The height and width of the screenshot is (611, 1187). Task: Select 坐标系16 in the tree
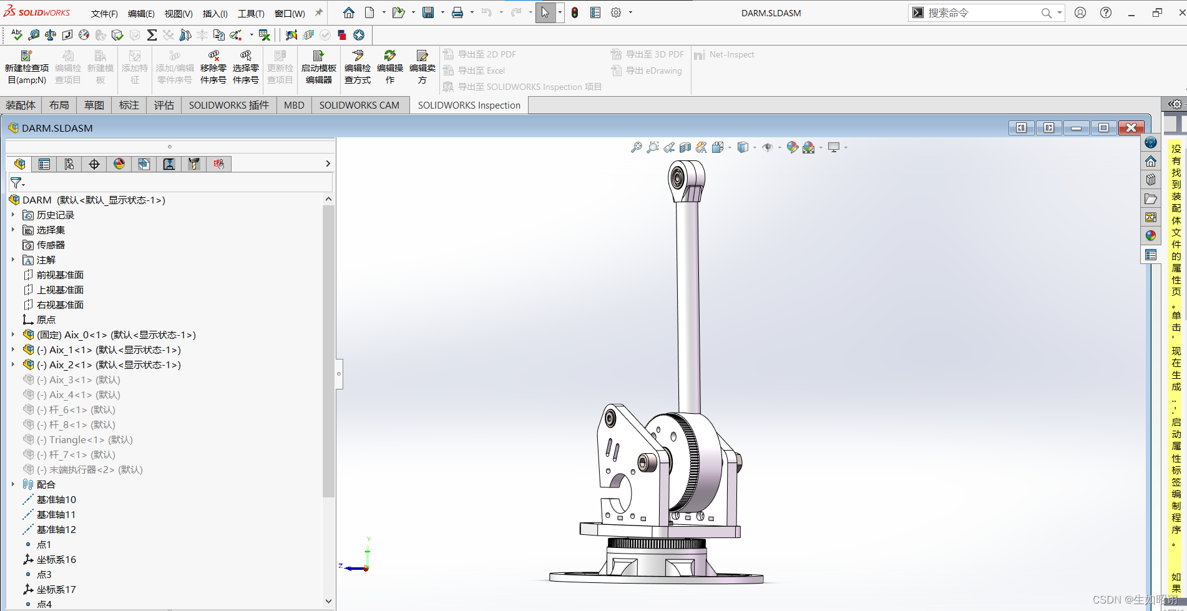[56, 559]
